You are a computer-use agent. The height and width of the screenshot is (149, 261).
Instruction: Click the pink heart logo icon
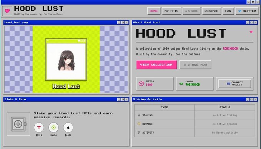click(7, 11)
